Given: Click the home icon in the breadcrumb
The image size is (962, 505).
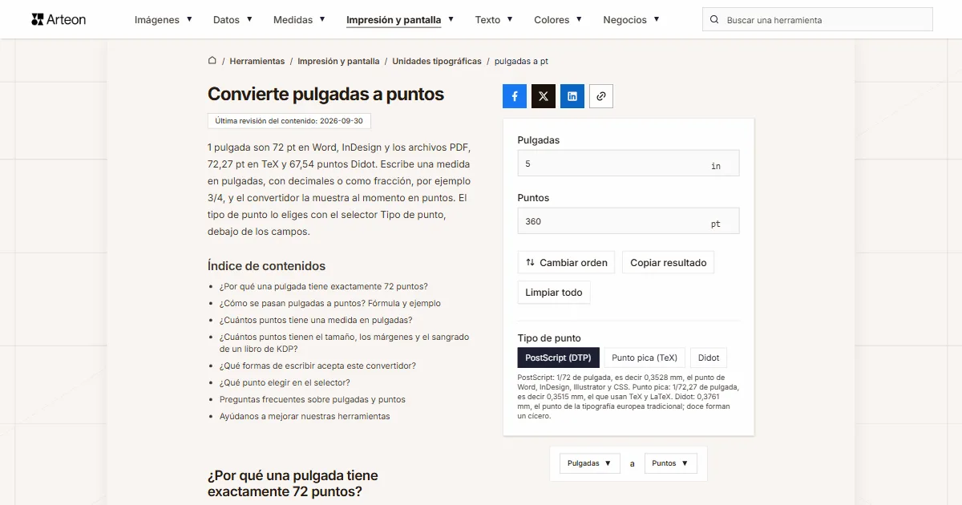Looking at the screenshot, I should pos(212,61).
